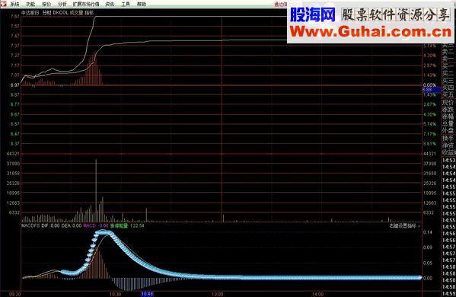Select the 成交量 volume label
Viewport: 456px width, 297px height.
tap(76, 13)
